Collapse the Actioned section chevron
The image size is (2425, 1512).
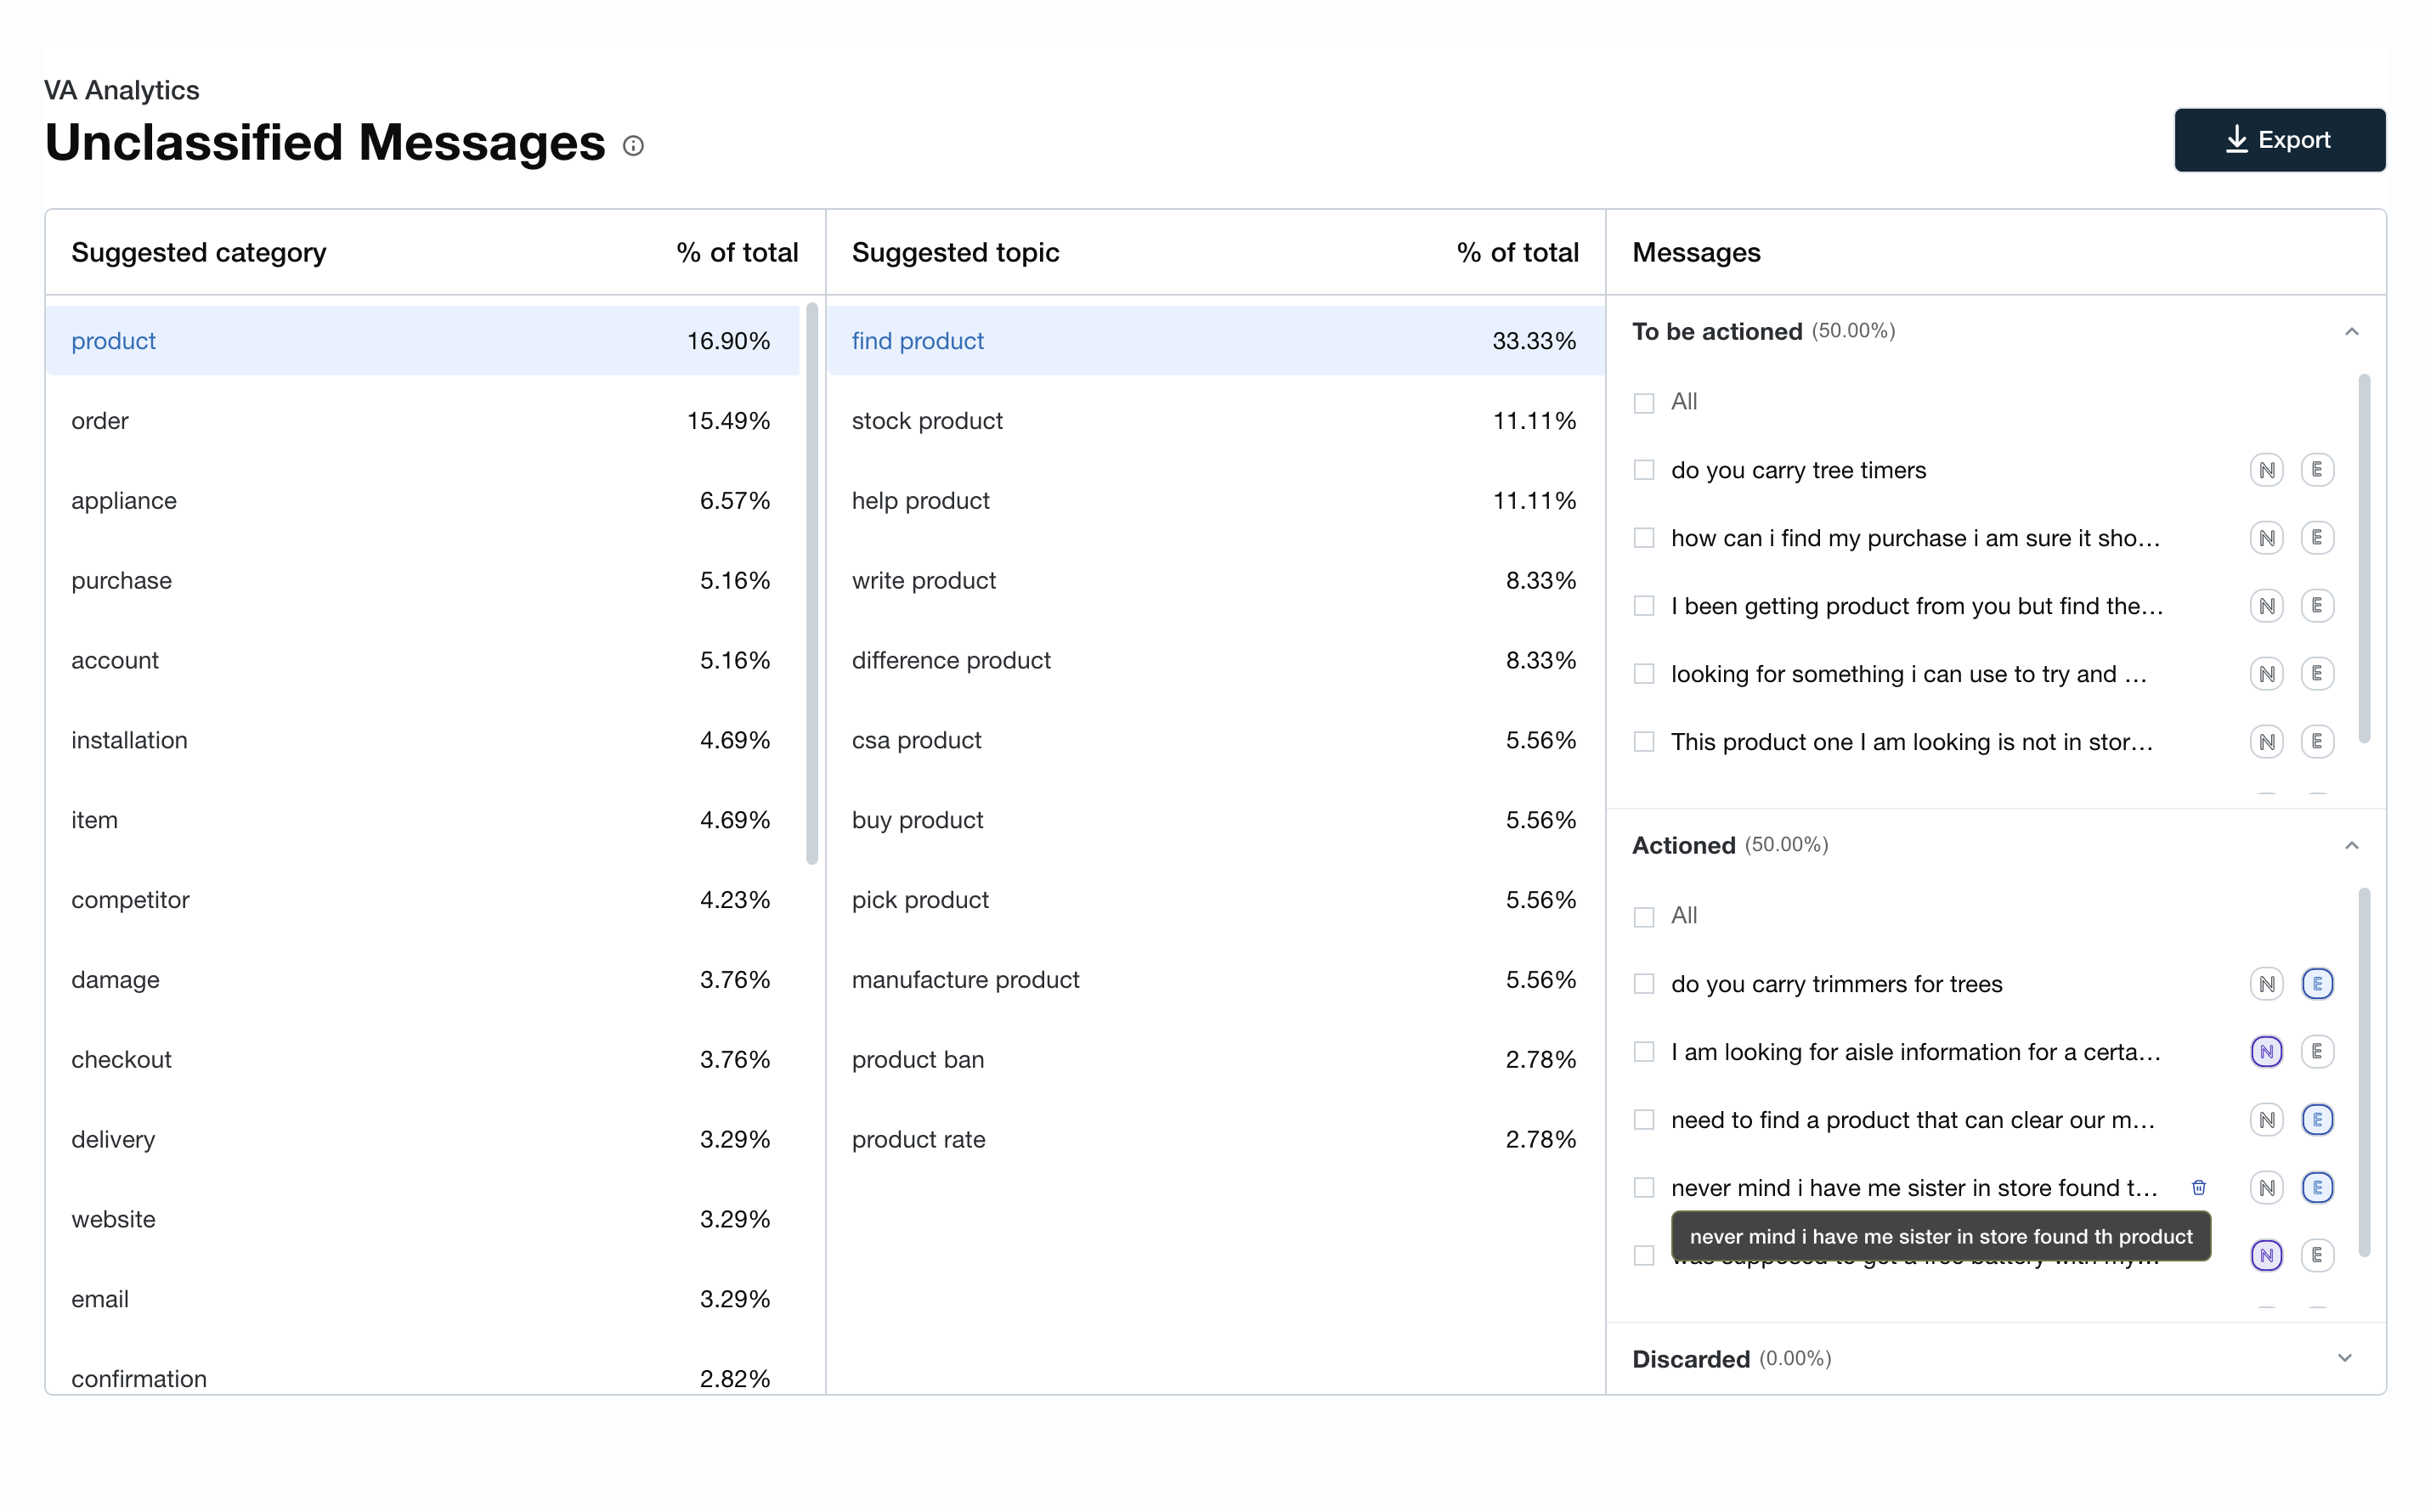(2351, 846)
